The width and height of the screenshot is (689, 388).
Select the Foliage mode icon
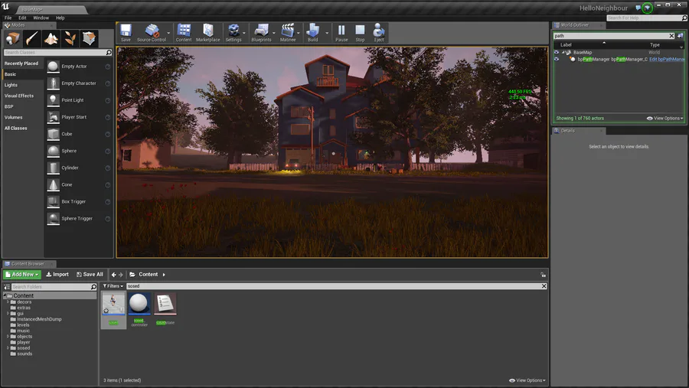70,39
